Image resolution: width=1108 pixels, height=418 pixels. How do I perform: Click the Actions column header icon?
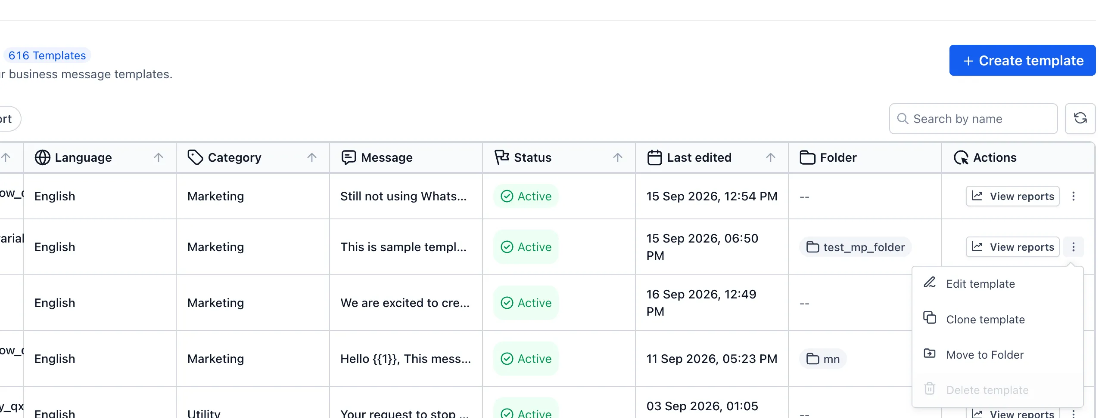point(961,158)
